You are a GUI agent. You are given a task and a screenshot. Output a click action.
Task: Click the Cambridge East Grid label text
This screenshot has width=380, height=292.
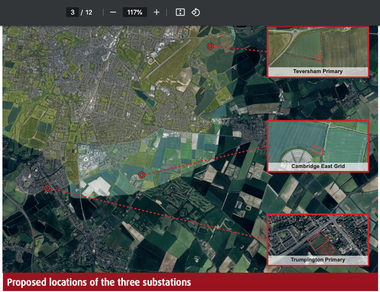tap(318, 167)
